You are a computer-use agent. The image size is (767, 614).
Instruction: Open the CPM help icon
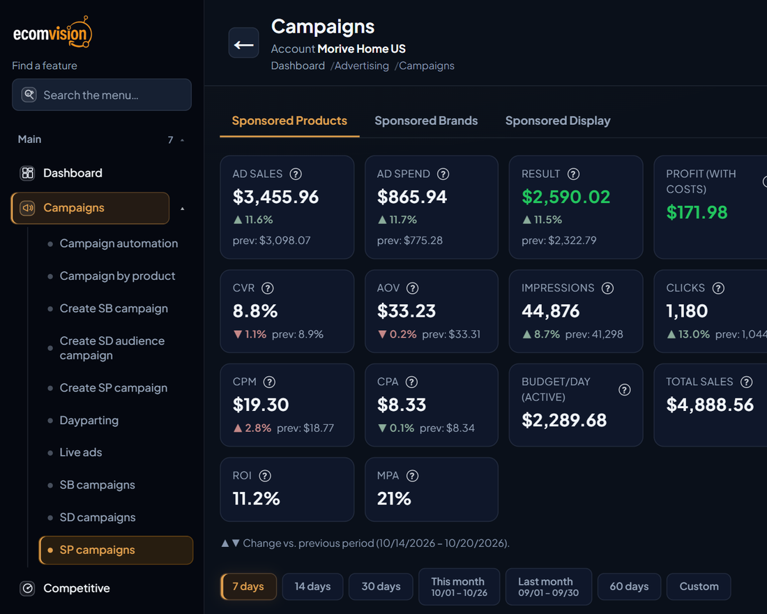(269, 382)
